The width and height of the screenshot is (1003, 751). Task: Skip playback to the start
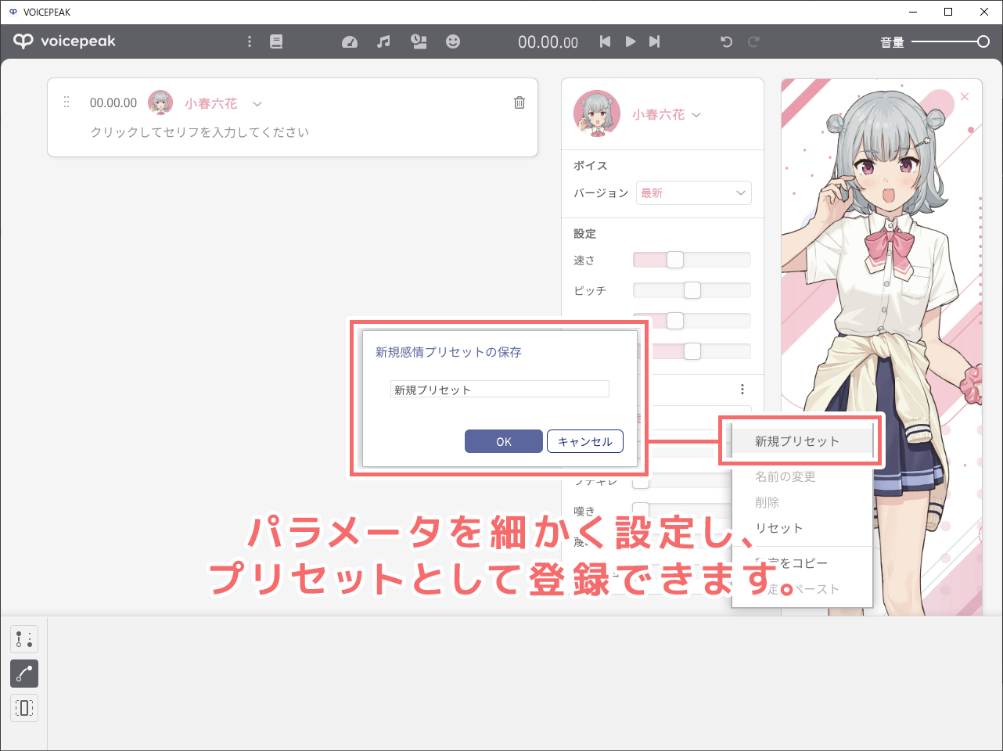point(605,41)
